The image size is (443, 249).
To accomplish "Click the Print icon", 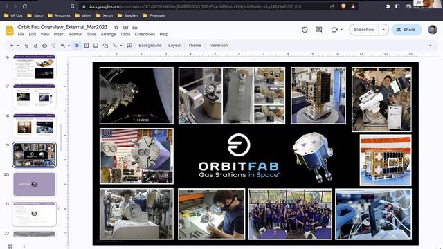I will pyautogui.click(x=44, y=46).
